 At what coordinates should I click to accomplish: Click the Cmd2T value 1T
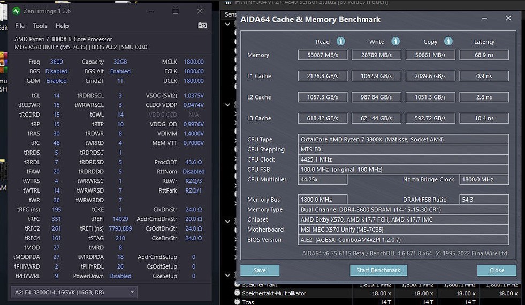[120, 81]
